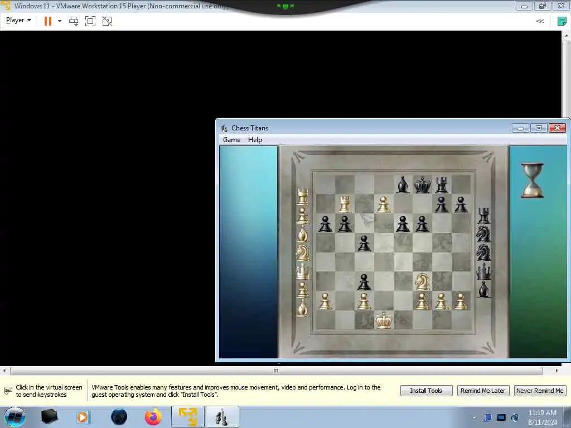Image resolution: width=571 pixels, height=428 pixels.
Task: Click the black pawn on c5
Action: click(x=364, y=243)
